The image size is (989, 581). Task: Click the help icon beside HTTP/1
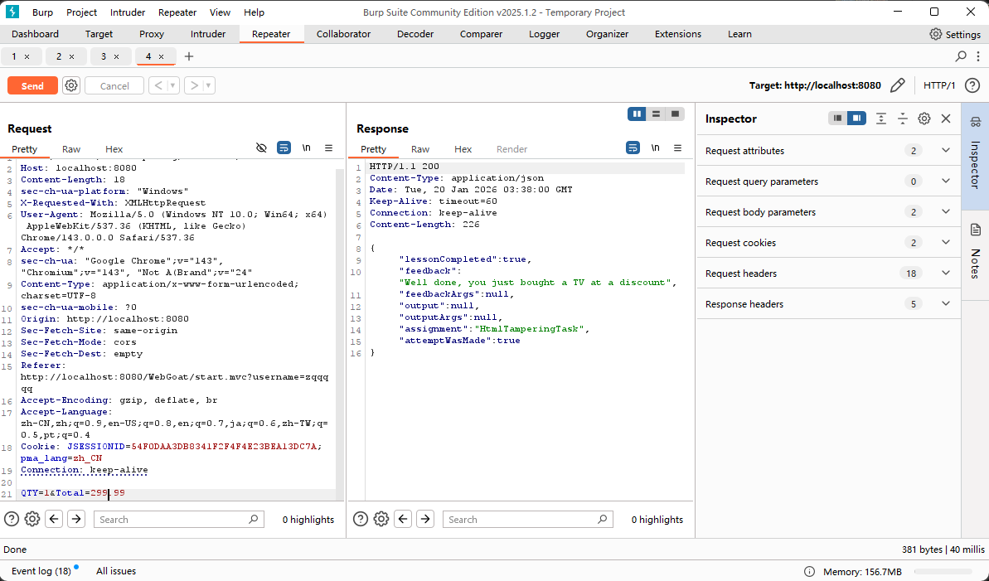click(972, 85)
